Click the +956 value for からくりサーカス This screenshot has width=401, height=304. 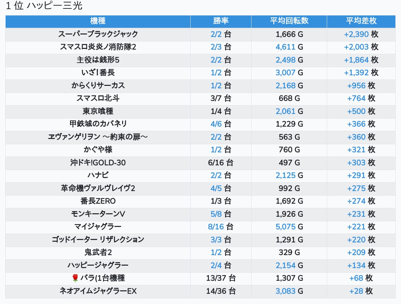coord(356,85)
